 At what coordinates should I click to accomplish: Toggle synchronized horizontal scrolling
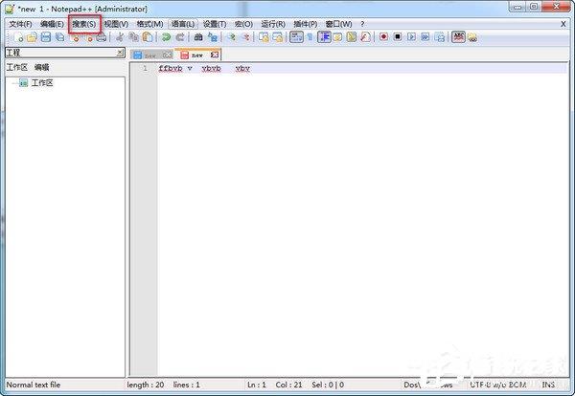point(278,37)
